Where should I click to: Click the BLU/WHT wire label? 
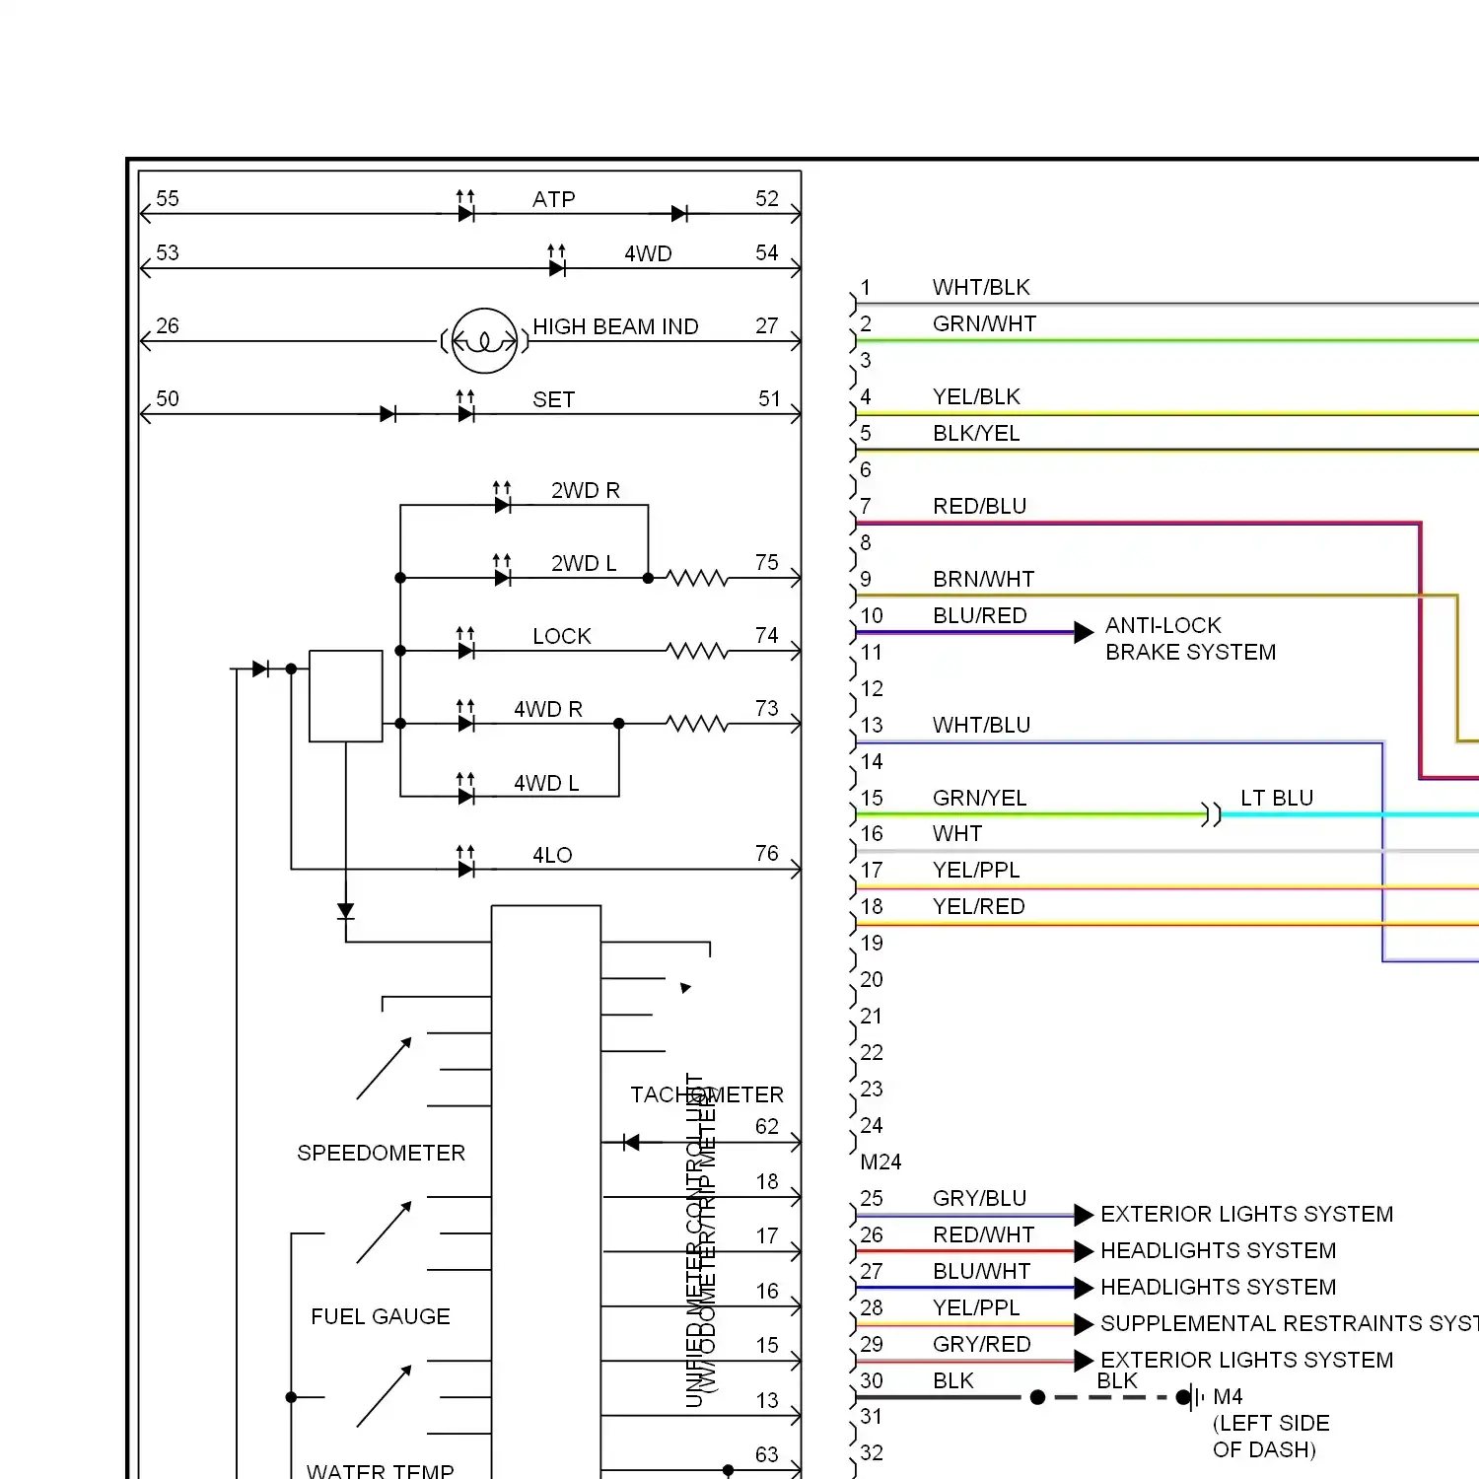[981, 1271]
